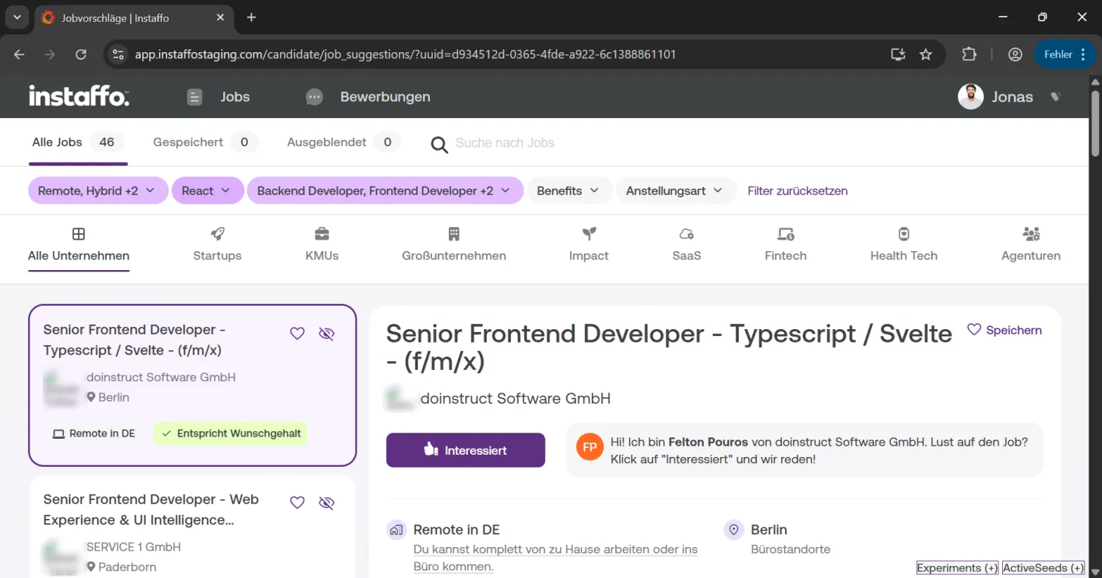Save the Typescript / Svelte job card with heart

297,334
